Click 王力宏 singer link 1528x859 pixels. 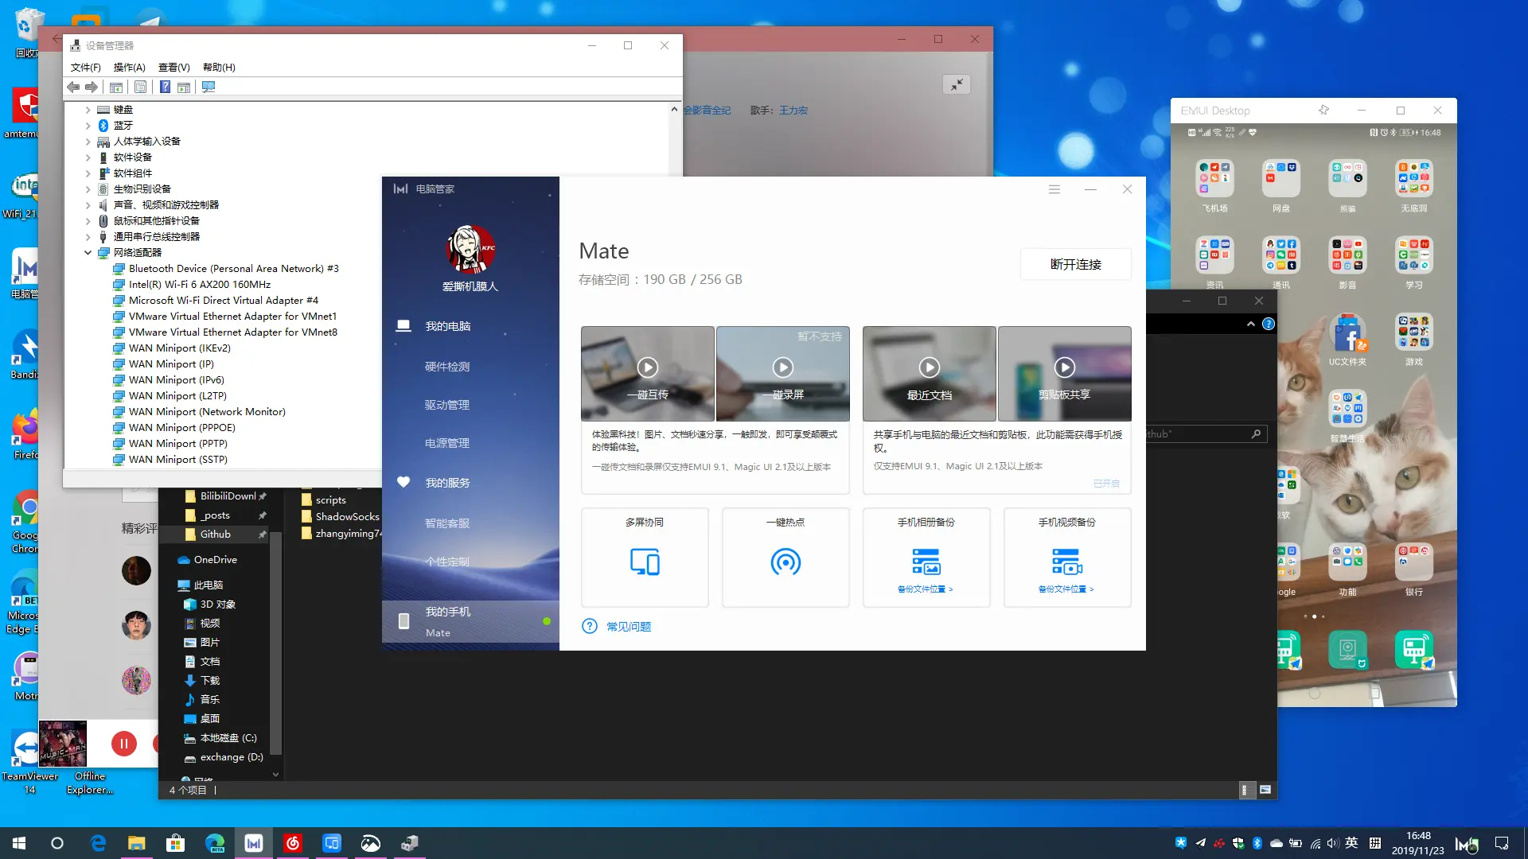coord(793,111)
